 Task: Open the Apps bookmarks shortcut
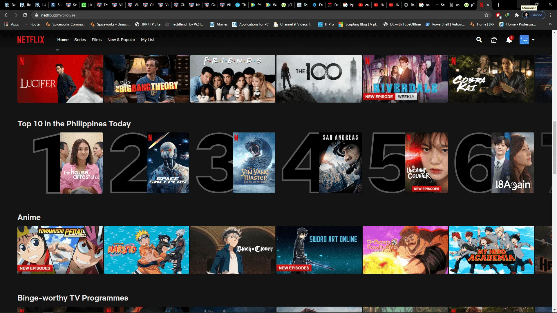point(12,24)
